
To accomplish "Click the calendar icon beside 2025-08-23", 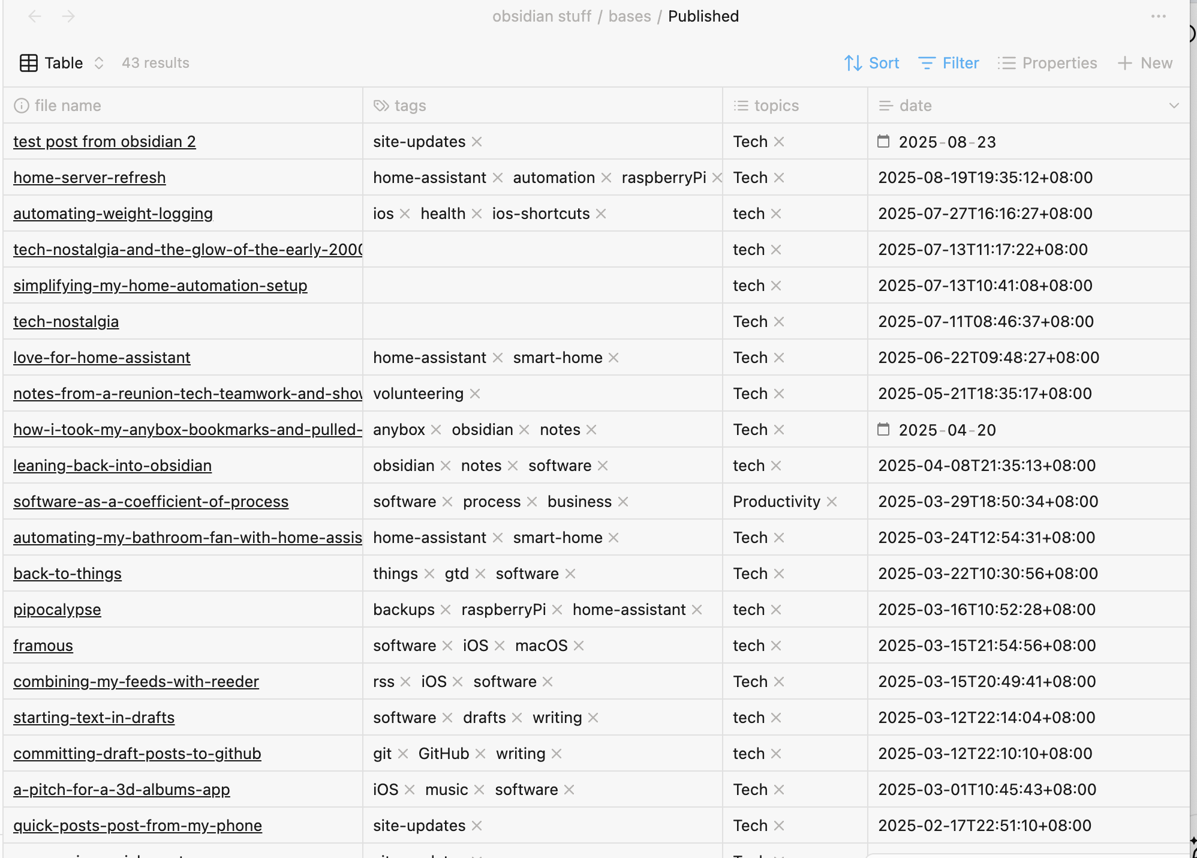I will coord(883,142).
